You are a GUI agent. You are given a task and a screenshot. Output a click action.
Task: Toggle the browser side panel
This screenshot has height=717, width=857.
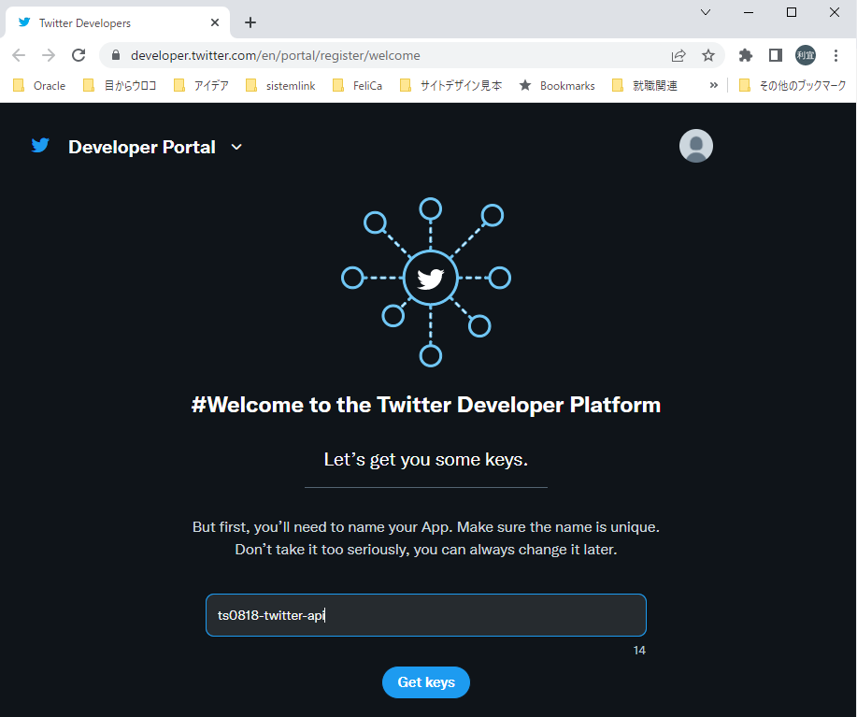point(775,55)
